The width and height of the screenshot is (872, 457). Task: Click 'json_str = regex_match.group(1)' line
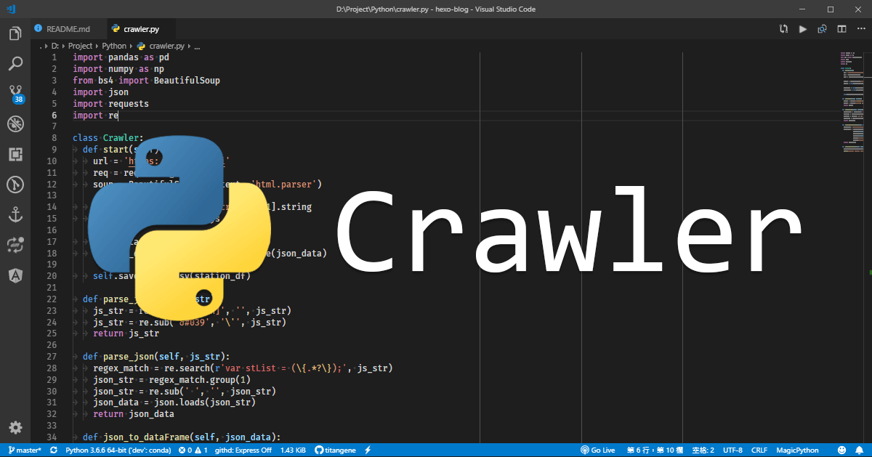coord(171,380)
